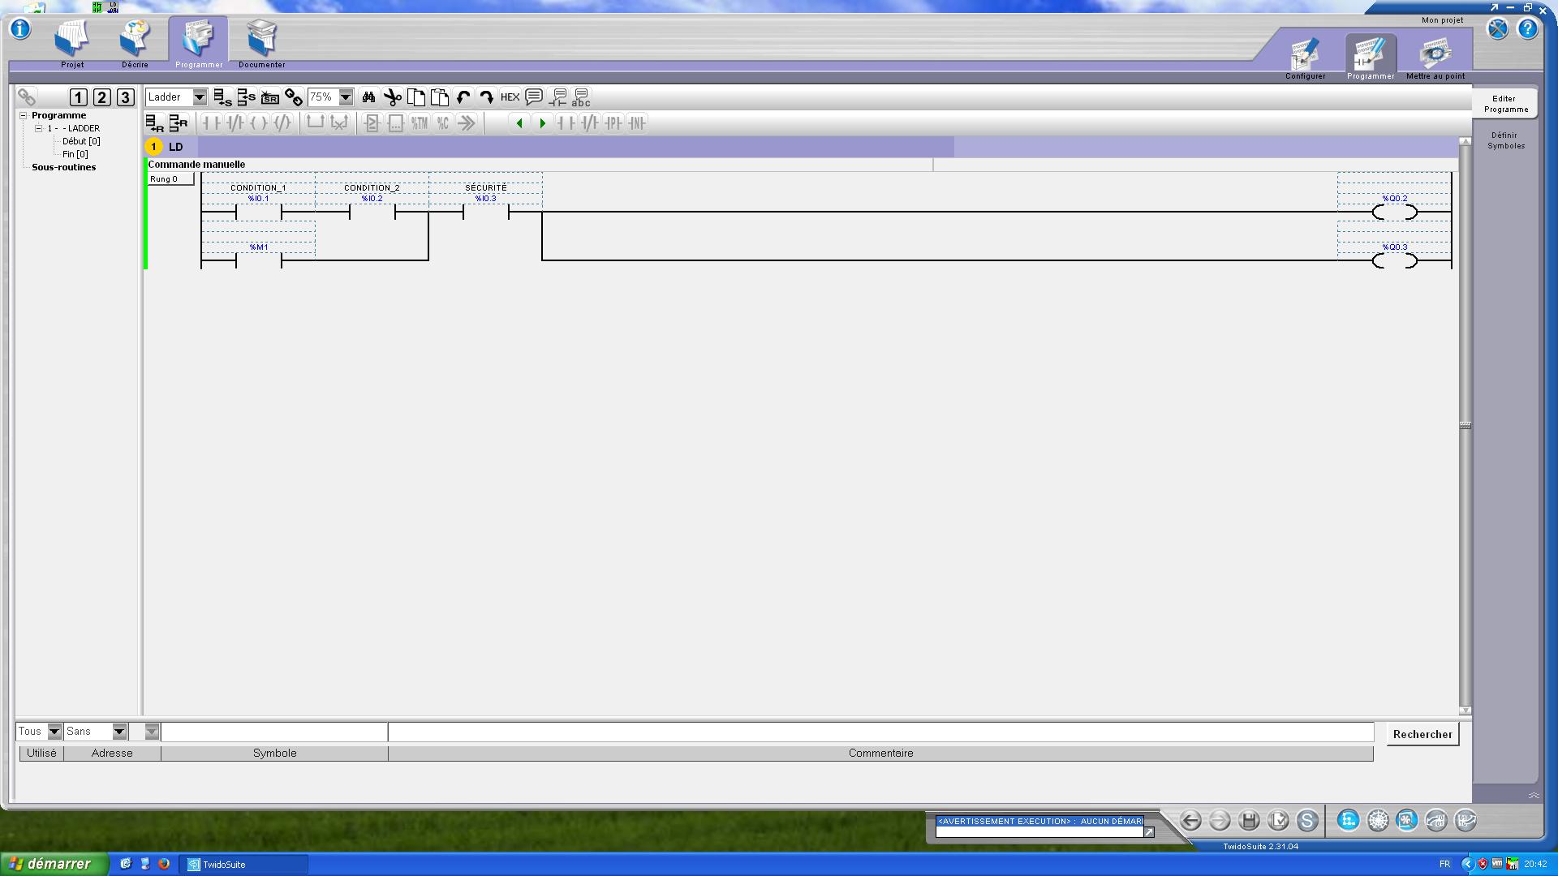The width and height of the screenshot is (1558, 876).
Task: Open the 75% zoom dropdown
Action: (346, 97)
